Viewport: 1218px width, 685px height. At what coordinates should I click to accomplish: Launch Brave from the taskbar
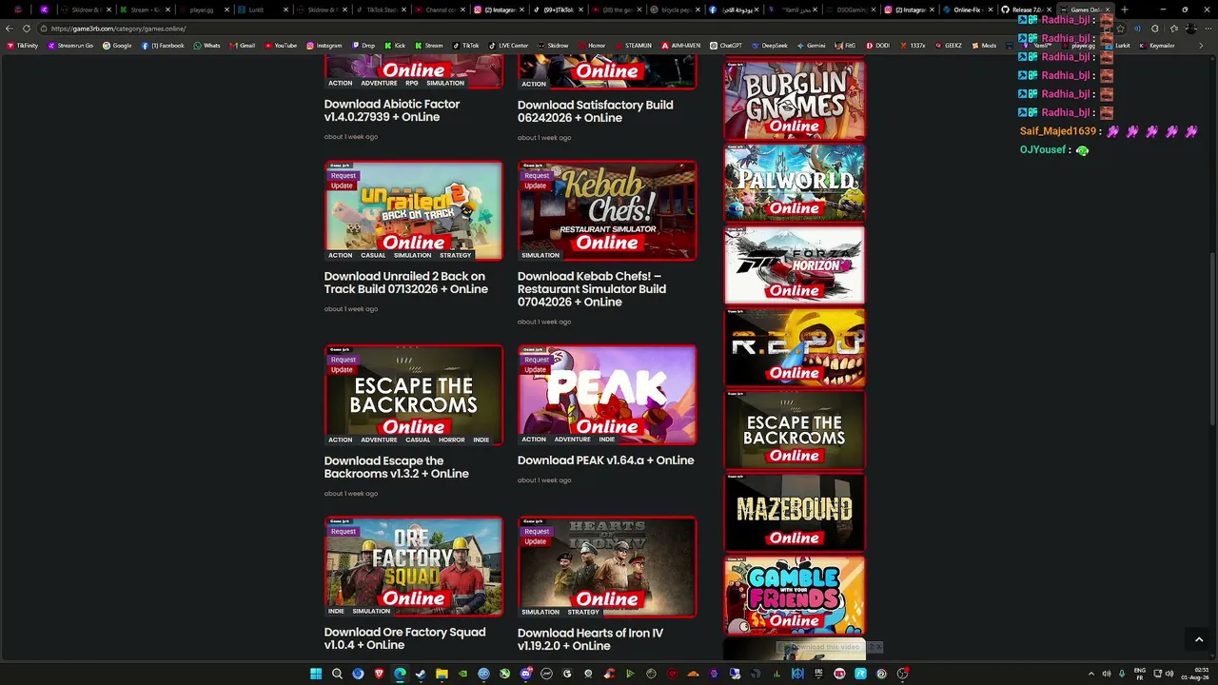pyautogui.click(x=379, y=674)
